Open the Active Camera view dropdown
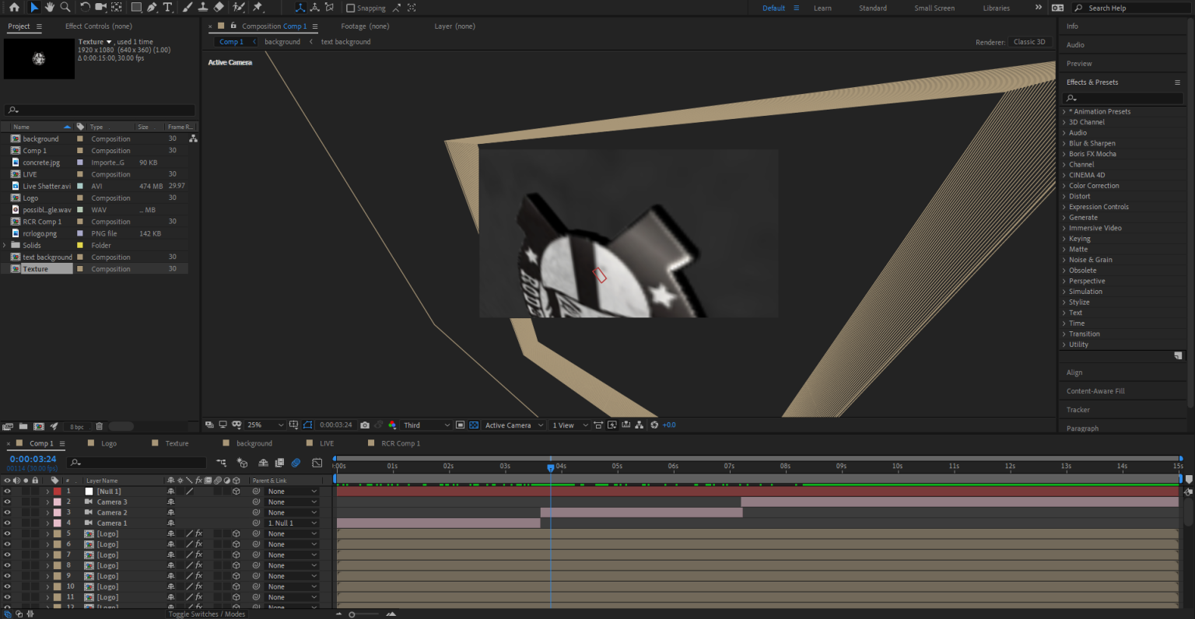This screenshot has height=619, width=1195. tap(513, 425)
